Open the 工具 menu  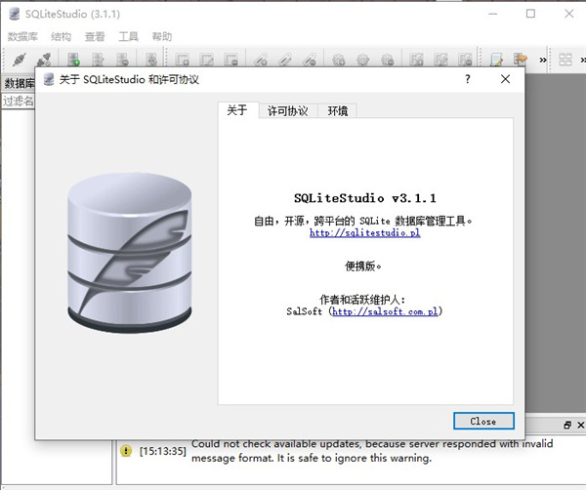(x=129, y=36)
